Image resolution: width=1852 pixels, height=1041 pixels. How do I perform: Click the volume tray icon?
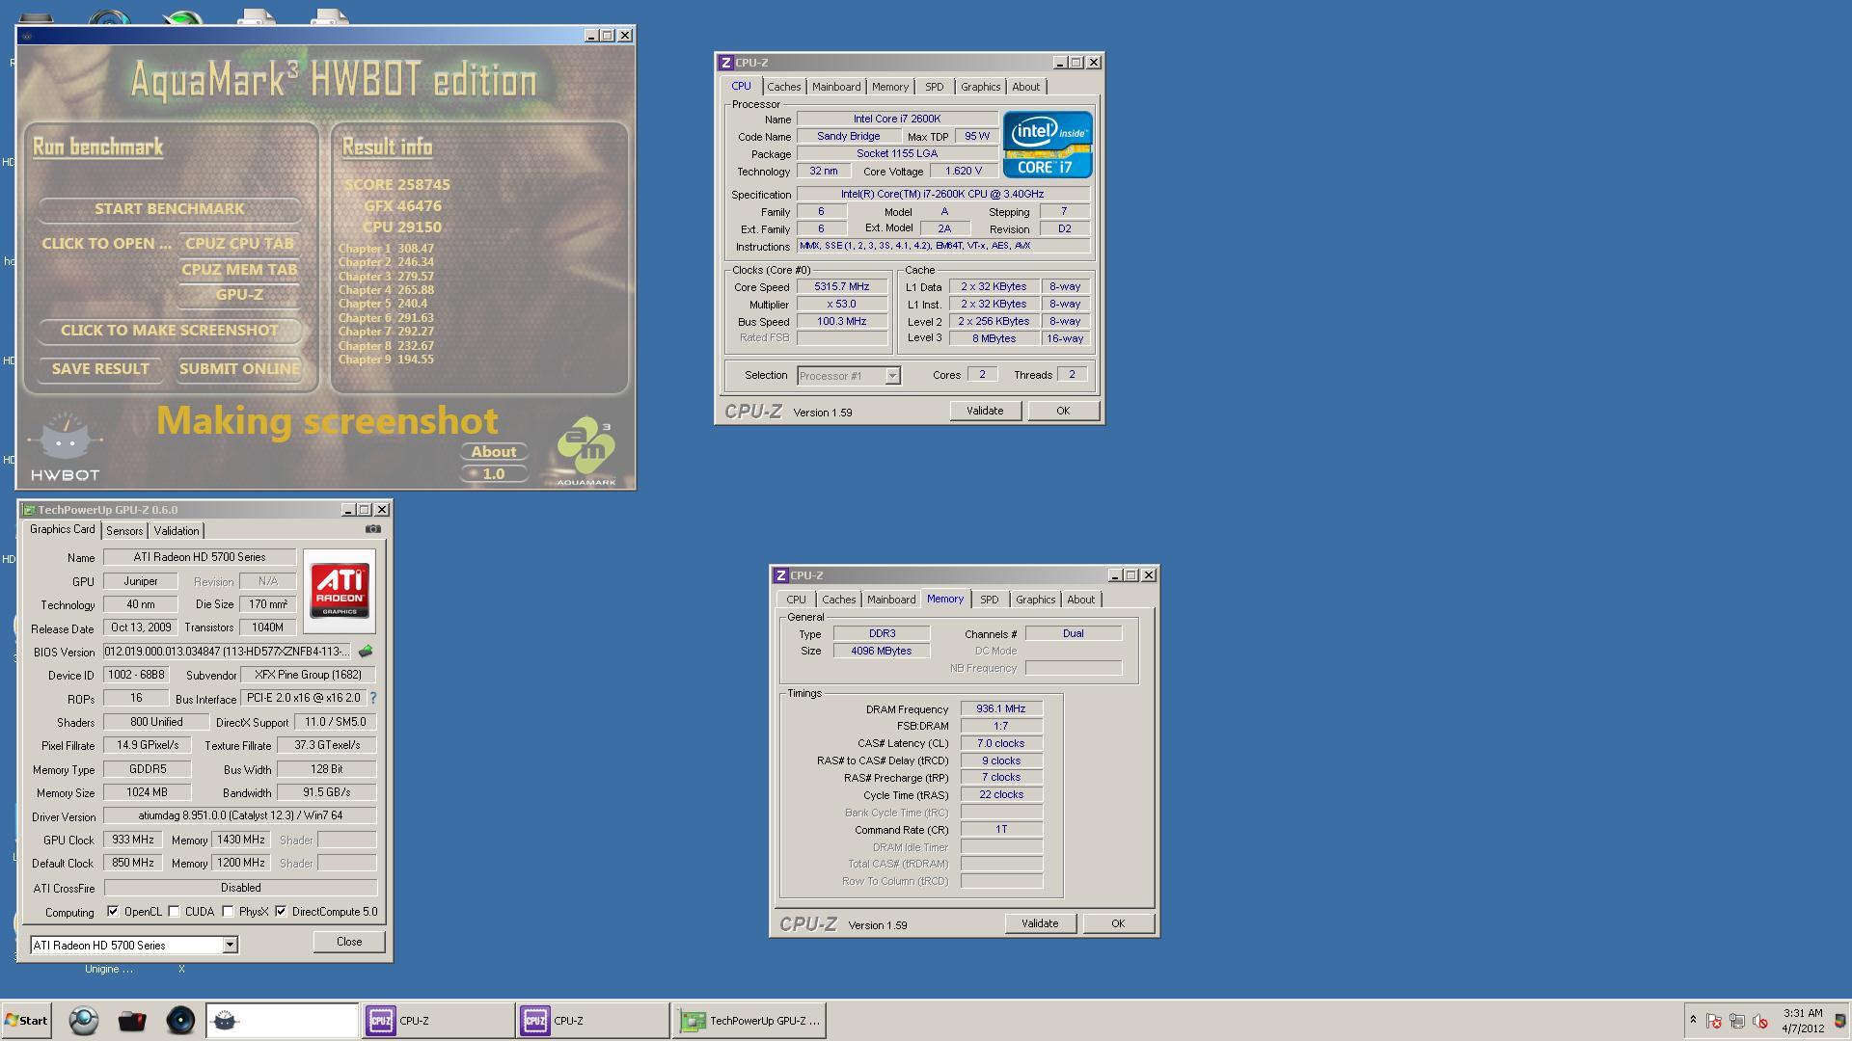pos(1760,1021)
